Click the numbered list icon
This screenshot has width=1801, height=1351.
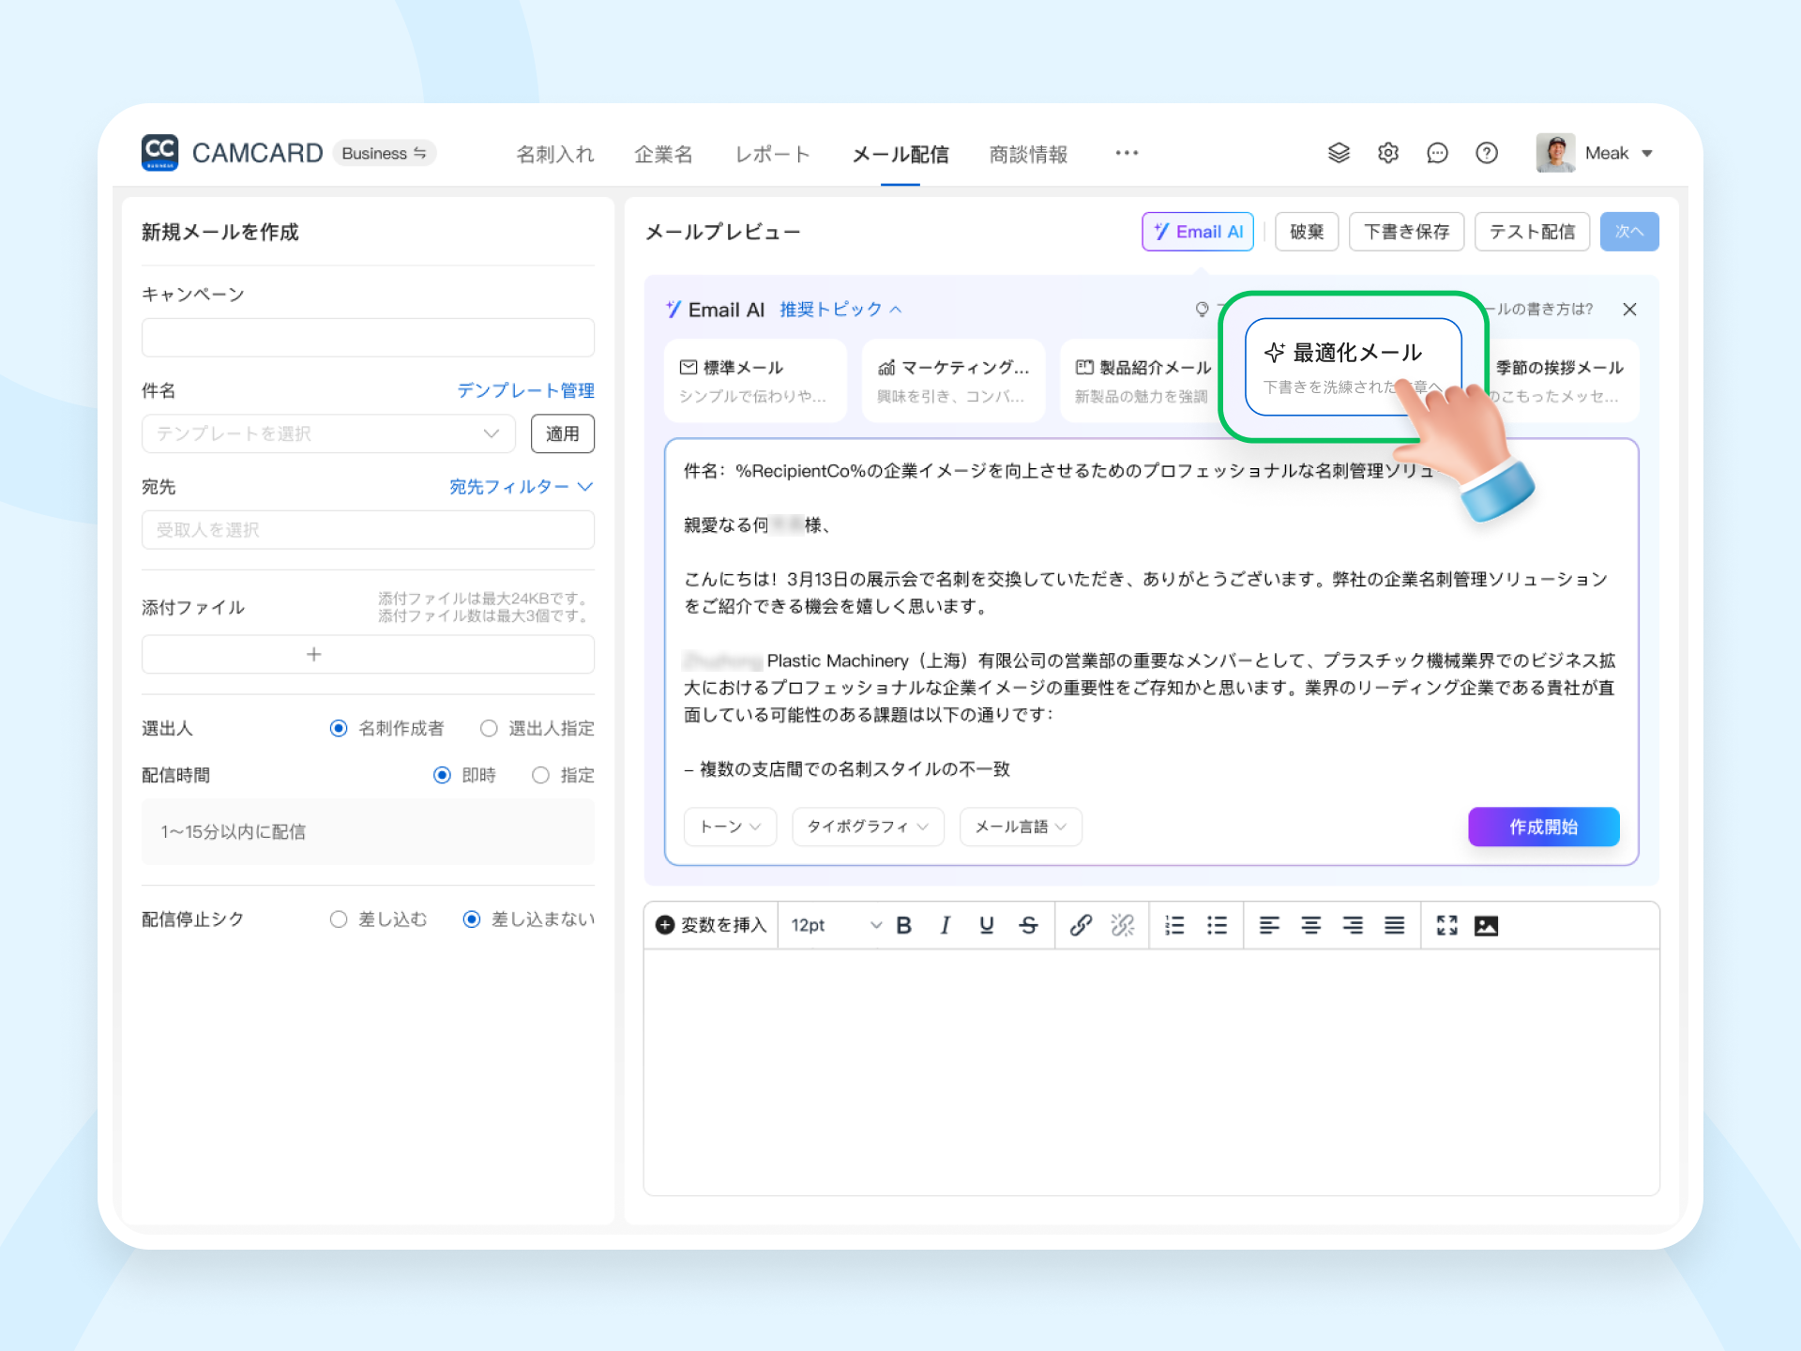point(1173,925)
